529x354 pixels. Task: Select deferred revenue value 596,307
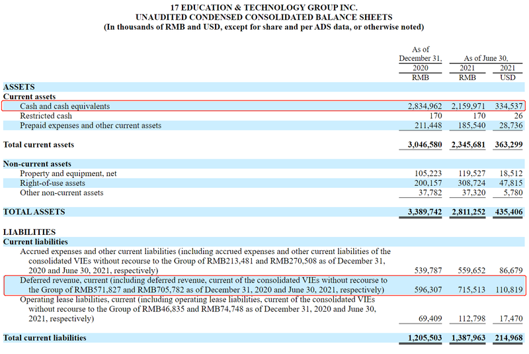click(428, 290)
